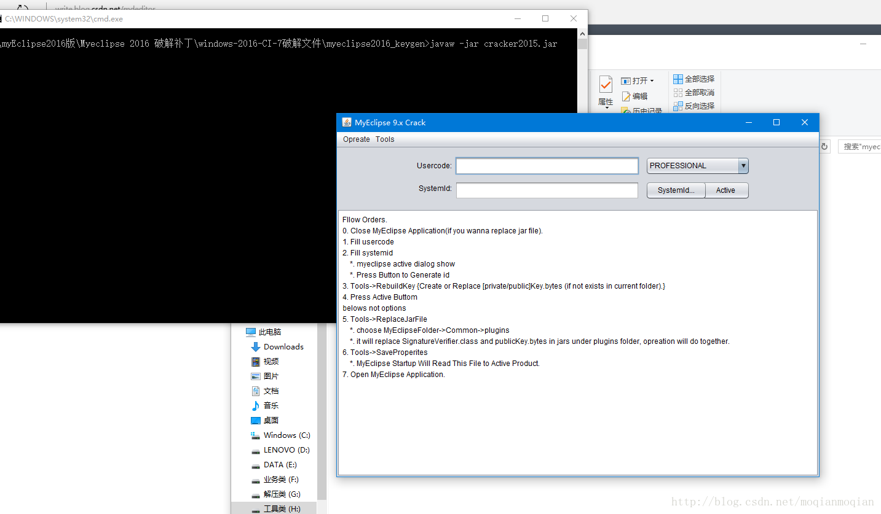Screen dimensions: 881x514
Task: Click the Explorer refresh icon
Action: coord(824,146)
